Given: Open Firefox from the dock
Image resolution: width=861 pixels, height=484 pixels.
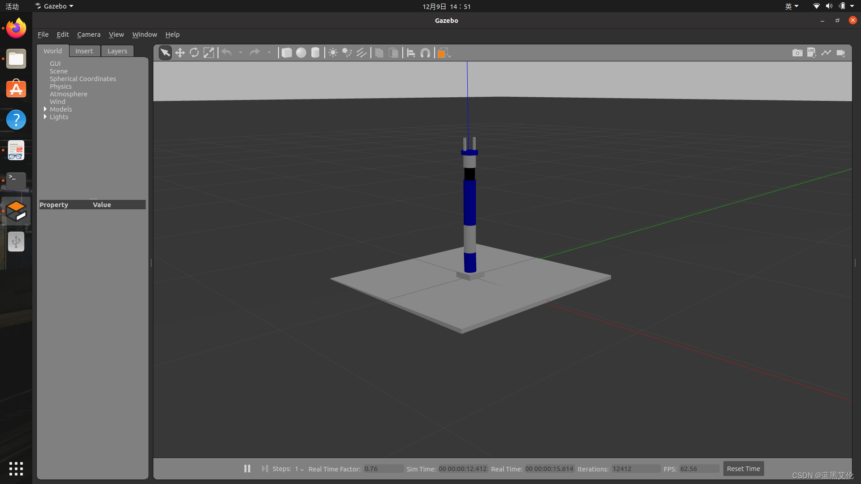Looking at the screenshot, I should (16, 29).
